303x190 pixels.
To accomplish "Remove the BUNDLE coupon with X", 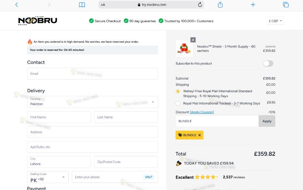I will click(199, 135).
